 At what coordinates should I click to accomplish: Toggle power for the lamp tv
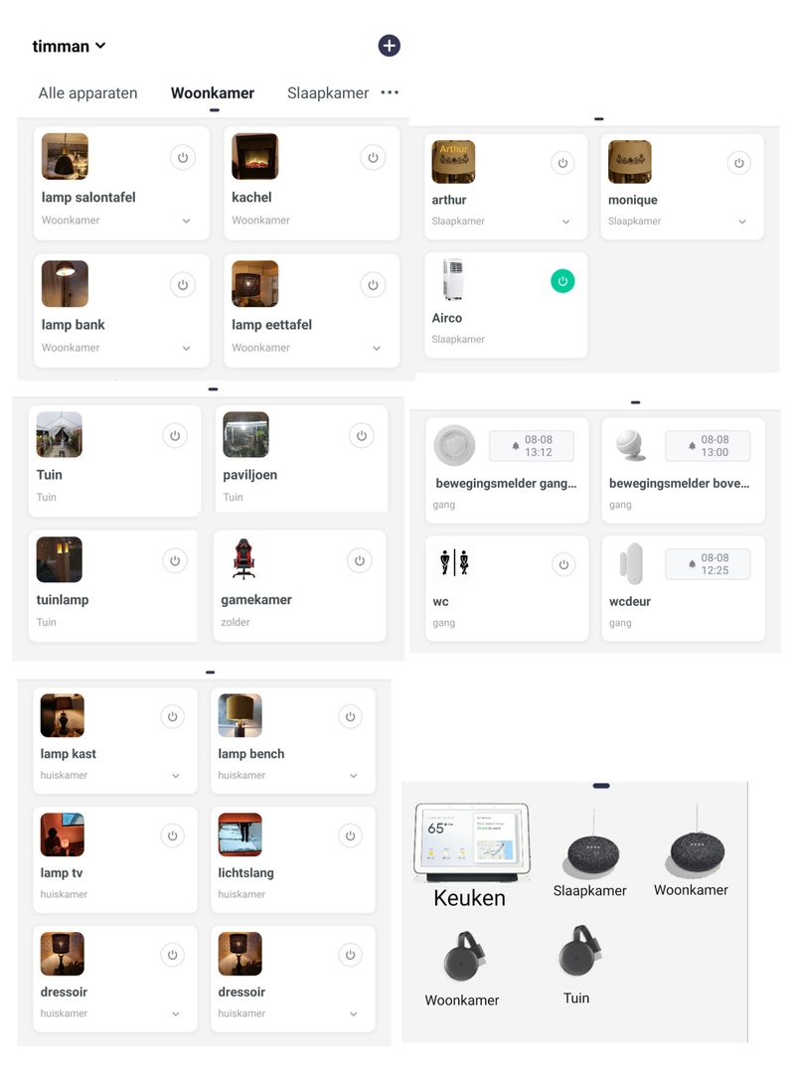172,836
